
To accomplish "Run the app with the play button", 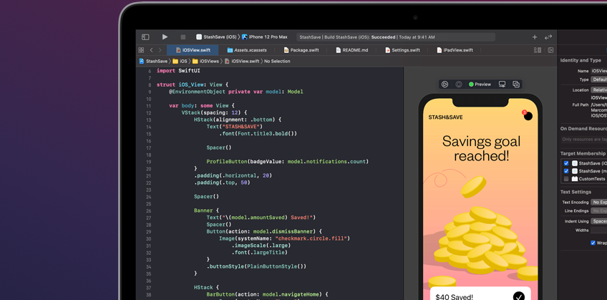I will coord(165,37).
